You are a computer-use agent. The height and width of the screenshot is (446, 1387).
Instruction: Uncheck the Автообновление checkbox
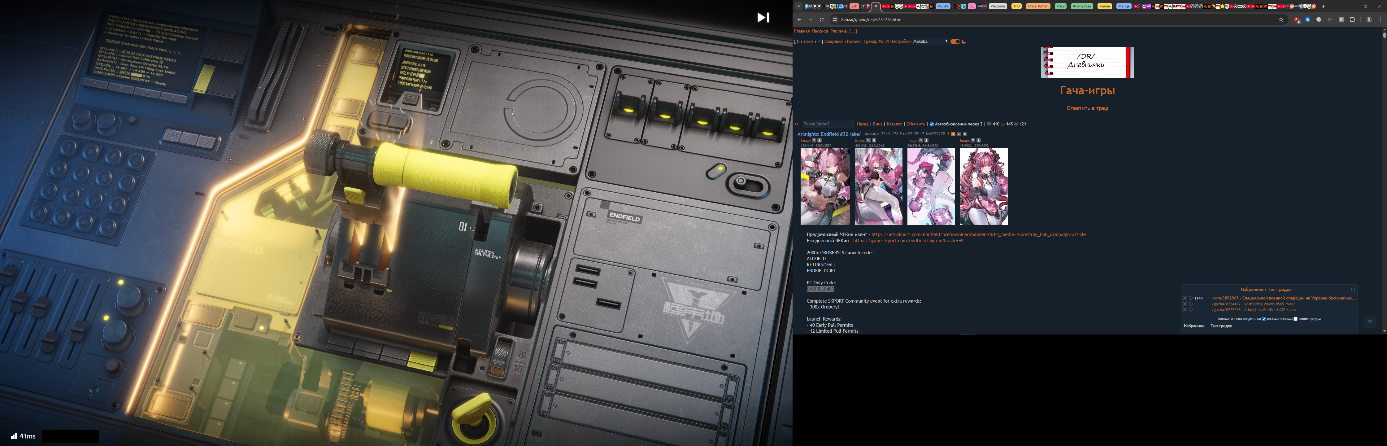point(932,124)
